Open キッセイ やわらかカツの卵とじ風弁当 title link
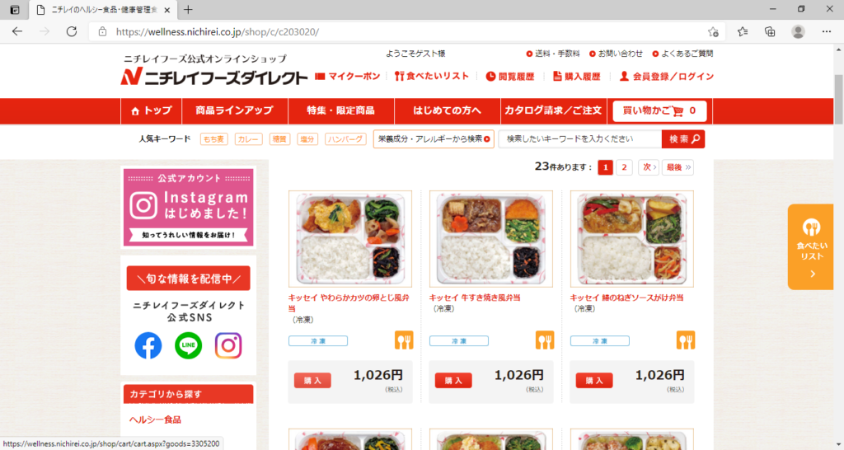 point(349,302)
